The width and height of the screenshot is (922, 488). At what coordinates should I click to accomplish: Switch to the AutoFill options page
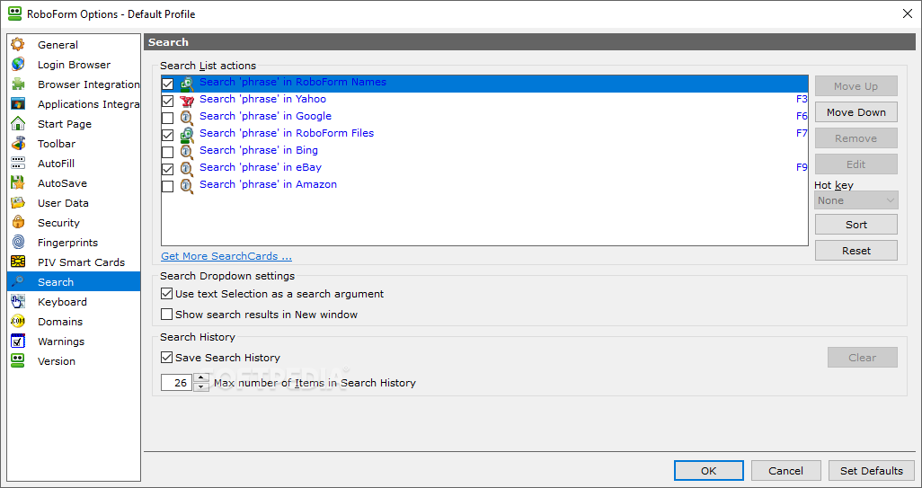click(56, 164)
